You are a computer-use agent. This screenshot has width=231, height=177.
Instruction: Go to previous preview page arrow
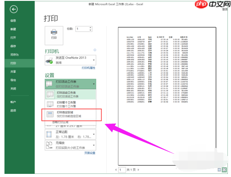116,169
